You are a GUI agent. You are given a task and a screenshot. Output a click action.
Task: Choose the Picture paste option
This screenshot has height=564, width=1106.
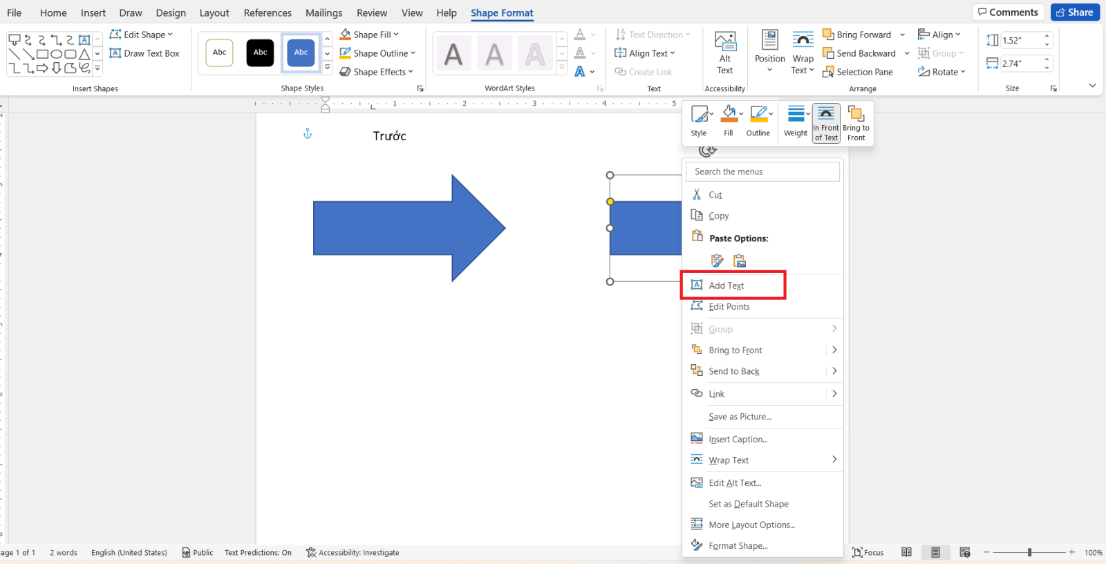tap(740, 261)
